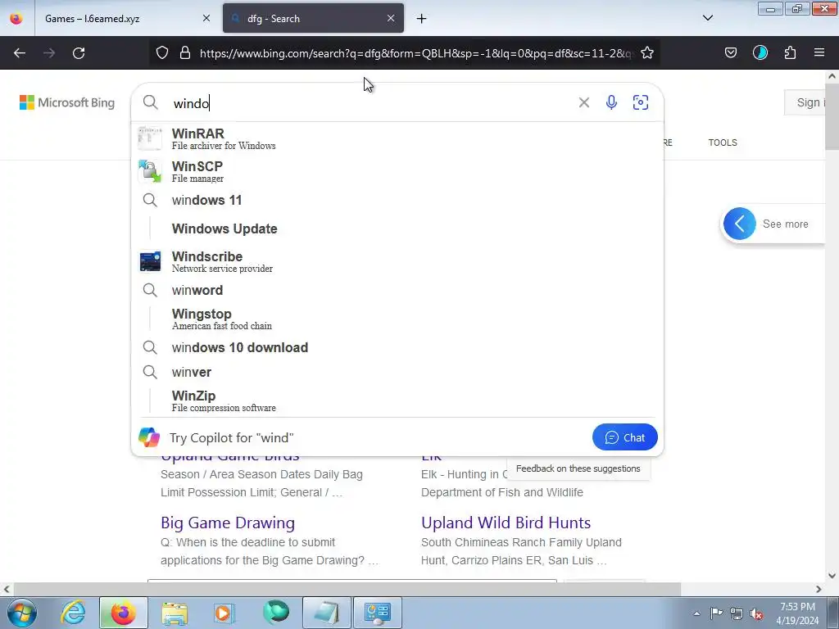Open Windows Media Player taskbar icon
This screenshot has width=839, height=629.
pyautogui.click(x=224, y=613)
